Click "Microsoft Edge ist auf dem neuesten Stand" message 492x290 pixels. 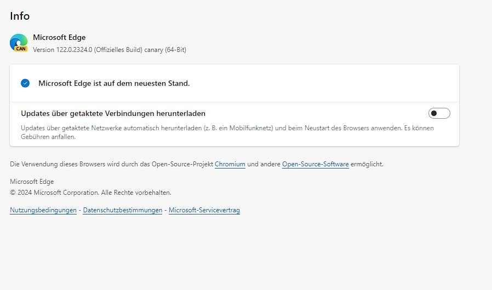(114, 84)
